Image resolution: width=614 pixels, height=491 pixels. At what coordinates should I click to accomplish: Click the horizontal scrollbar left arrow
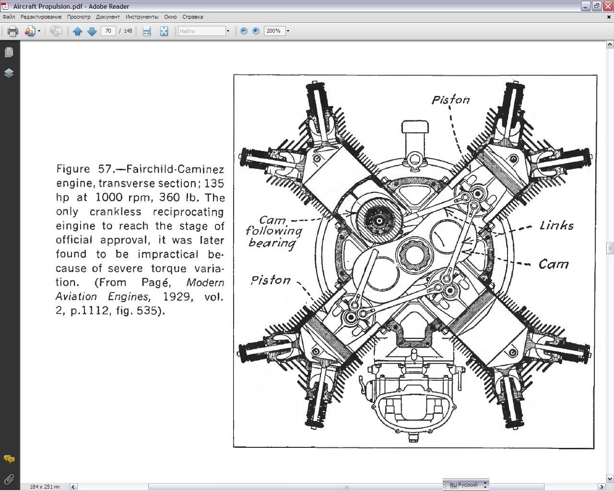73,487
